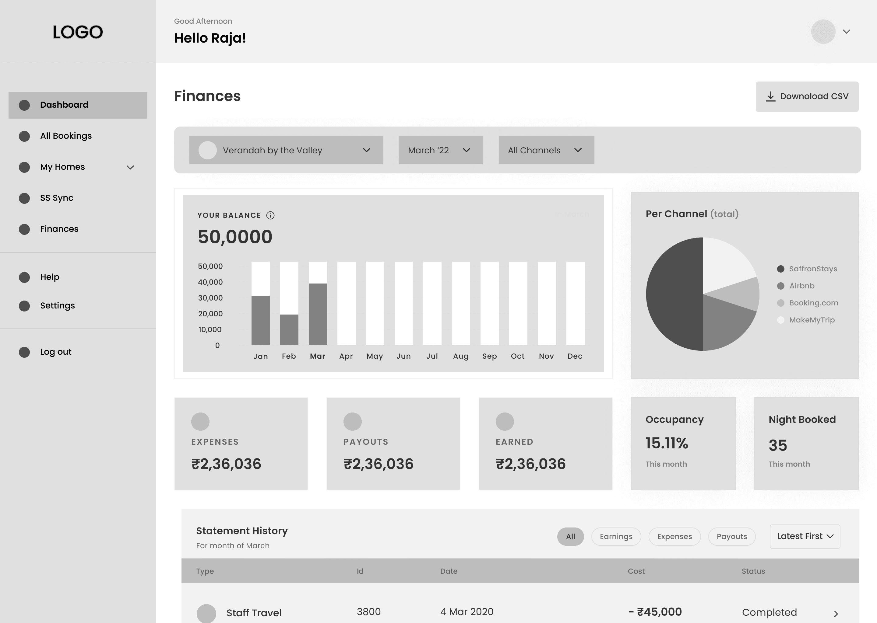
Task: Open the Verandah by the Valley dropdown
Action: coord(286,150)
